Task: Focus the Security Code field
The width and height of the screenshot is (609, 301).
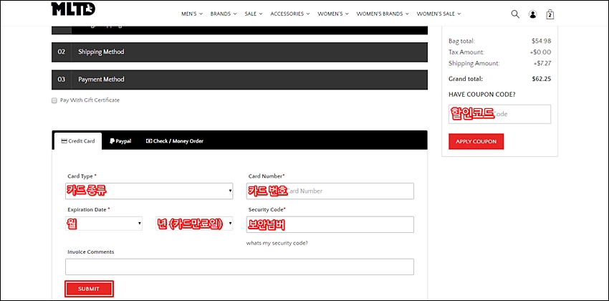Action: [x=330, y=224]
